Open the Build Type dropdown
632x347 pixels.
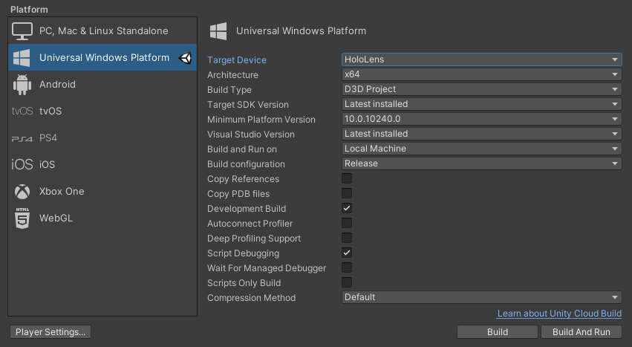(481, 89)
